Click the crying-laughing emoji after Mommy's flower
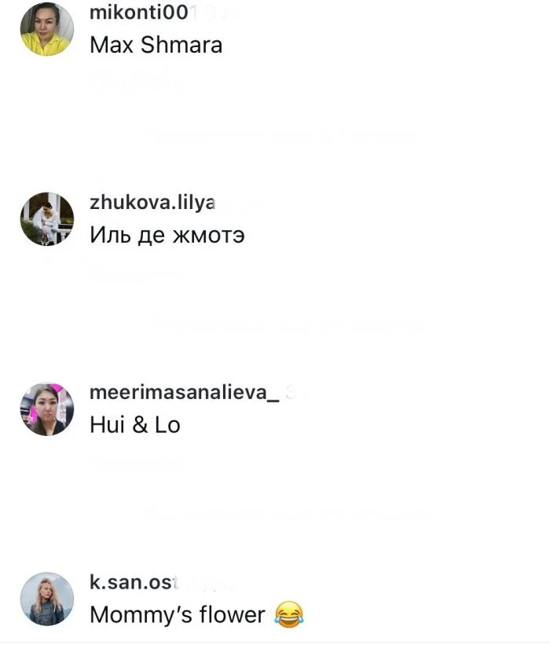 tap(289, 614)
